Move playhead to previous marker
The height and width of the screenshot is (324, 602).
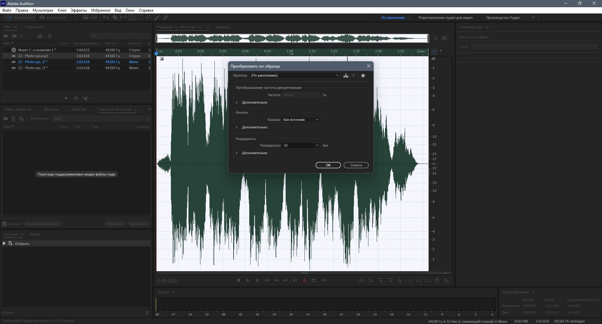[267, 280]
